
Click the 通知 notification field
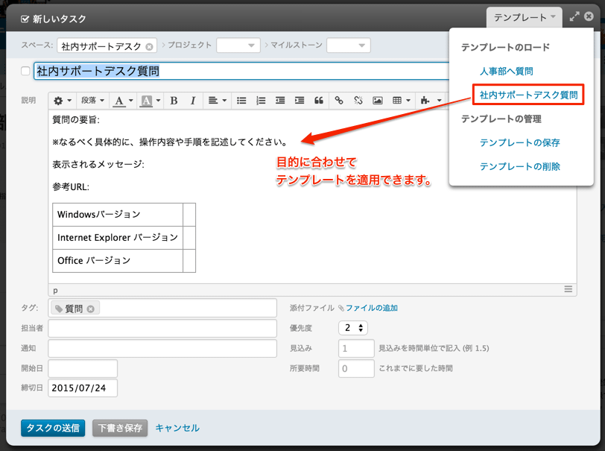(x=162, y=348)
